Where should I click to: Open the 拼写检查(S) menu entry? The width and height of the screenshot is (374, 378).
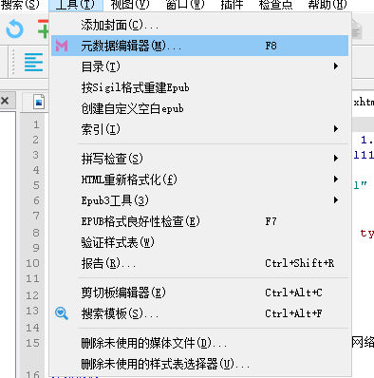[199, 159]
